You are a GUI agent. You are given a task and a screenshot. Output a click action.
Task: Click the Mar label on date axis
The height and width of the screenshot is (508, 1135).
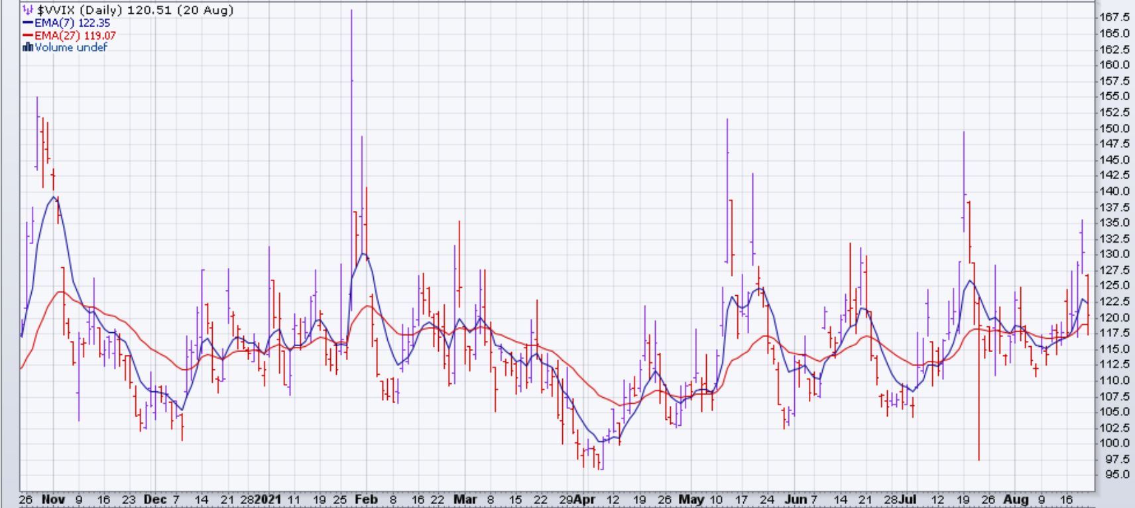coord(465,499)
